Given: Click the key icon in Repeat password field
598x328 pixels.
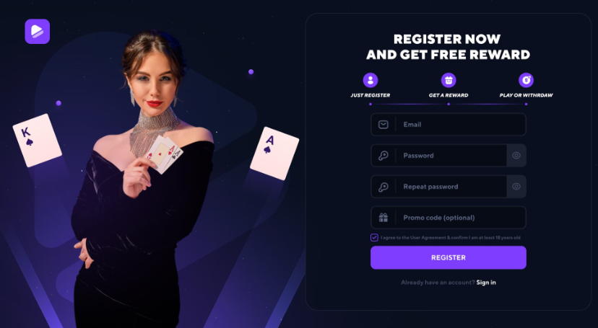Looking at the screenshot, I should (x=383, y=187).
